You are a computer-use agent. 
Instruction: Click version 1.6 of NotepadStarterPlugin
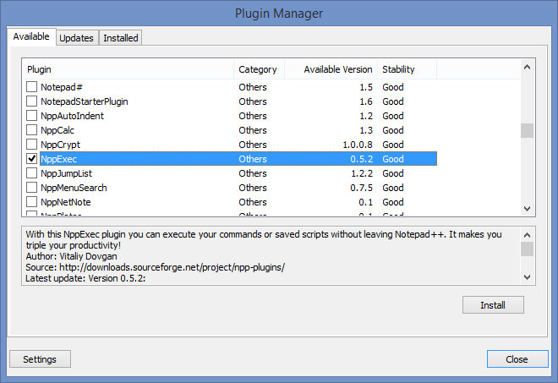(x=366, y=101)
